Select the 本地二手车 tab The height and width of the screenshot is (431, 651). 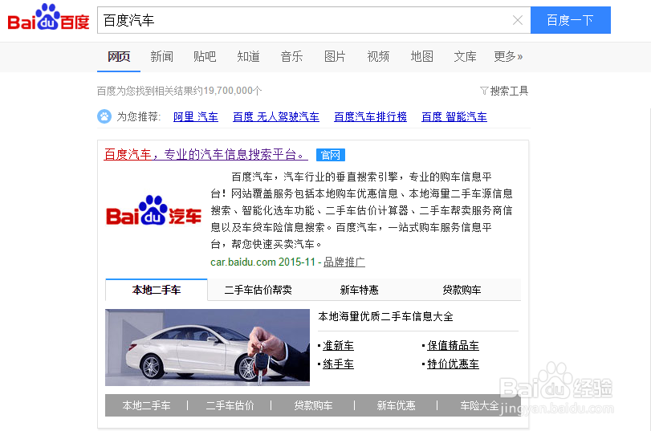tap(157, 290)
